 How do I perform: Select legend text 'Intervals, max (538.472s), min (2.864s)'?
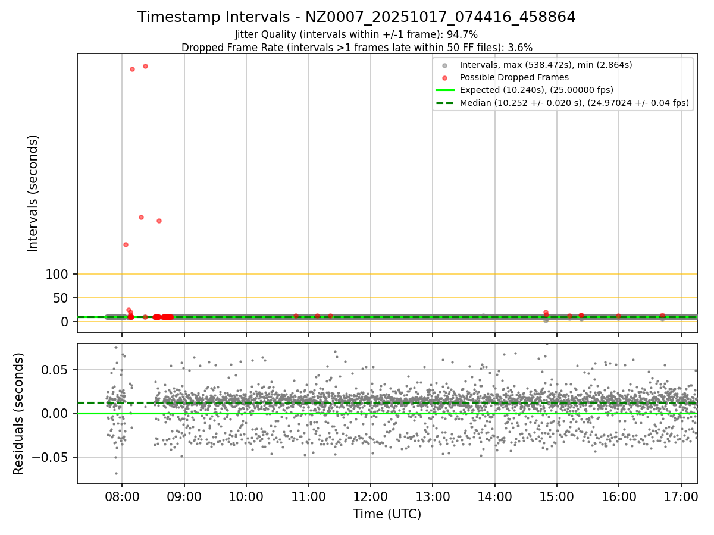coord(546,65)
